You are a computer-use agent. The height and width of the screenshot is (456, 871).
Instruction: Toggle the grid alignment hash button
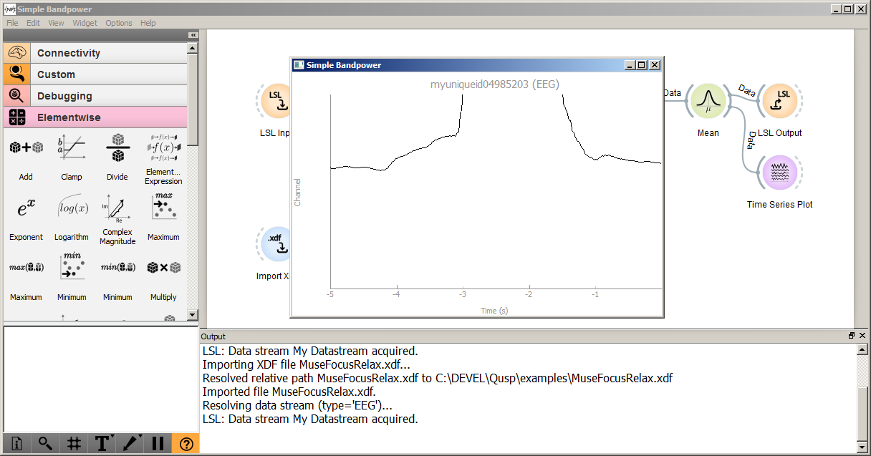[73, 444]
